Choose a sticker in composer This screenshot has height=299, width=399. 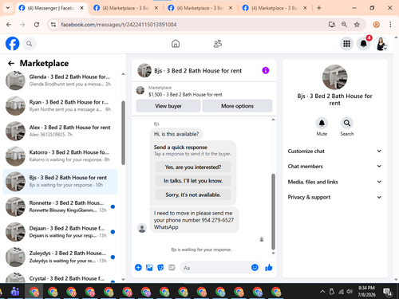[160, 267]
